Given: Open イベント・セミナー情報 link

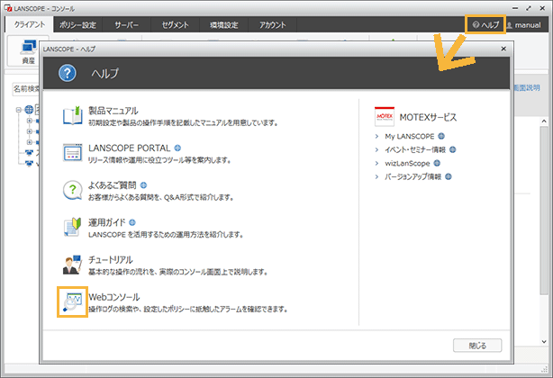Looking at the screenshot, I should tap(415, 149).
